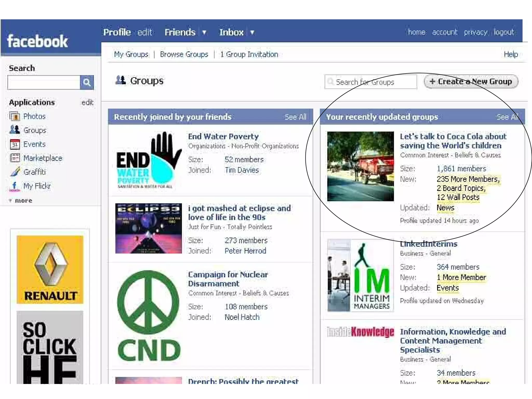This screenshot has width=532, height=399.
Task: Click the blue search magnifier button
Action: 87,83
